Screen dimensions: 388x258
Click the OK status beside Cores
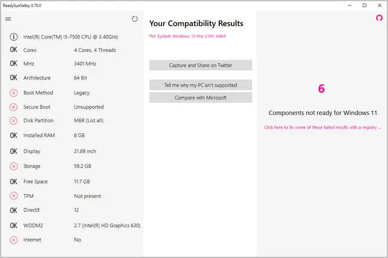(x=13, y=50)
